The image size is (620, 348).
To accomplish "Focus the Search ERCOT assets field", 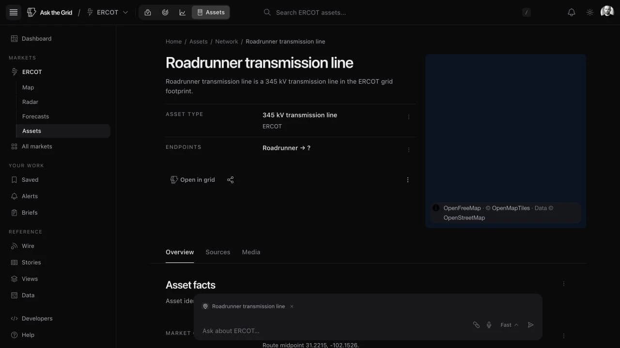I will (x=397, y=13).
